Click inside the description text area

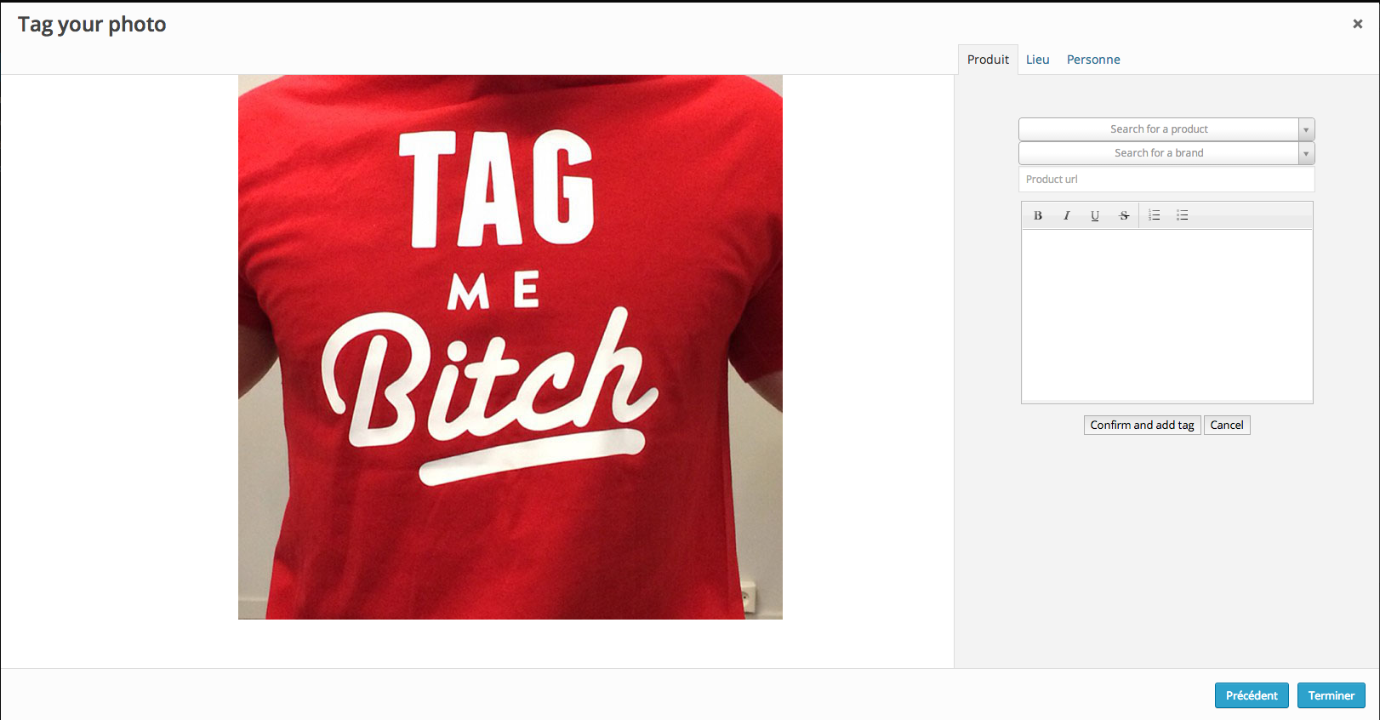(1166, 315)
